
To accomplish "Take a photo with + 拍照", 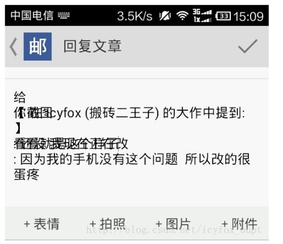I will [108, 224].
